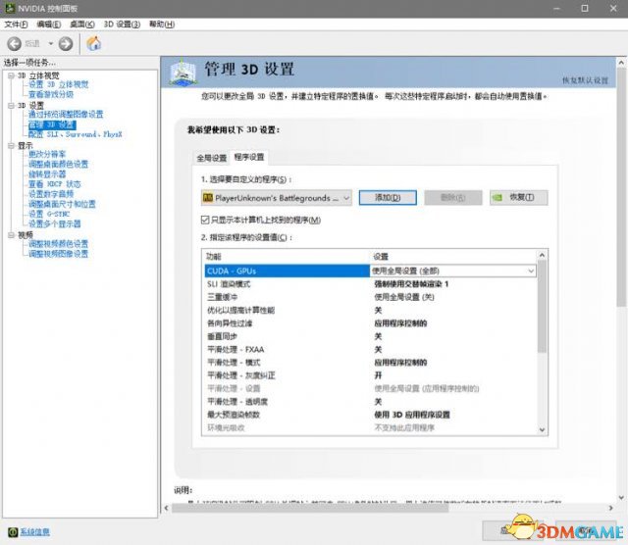Click the horizontal scrollbar thumb at the bottom

coord(310,508)
